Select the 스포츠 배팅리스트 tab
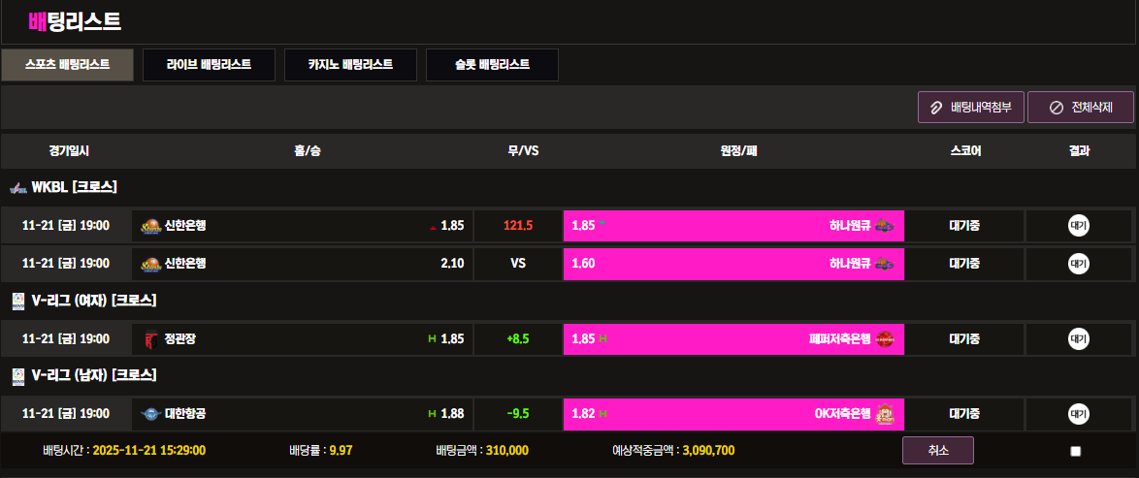 tap(67, 65)
